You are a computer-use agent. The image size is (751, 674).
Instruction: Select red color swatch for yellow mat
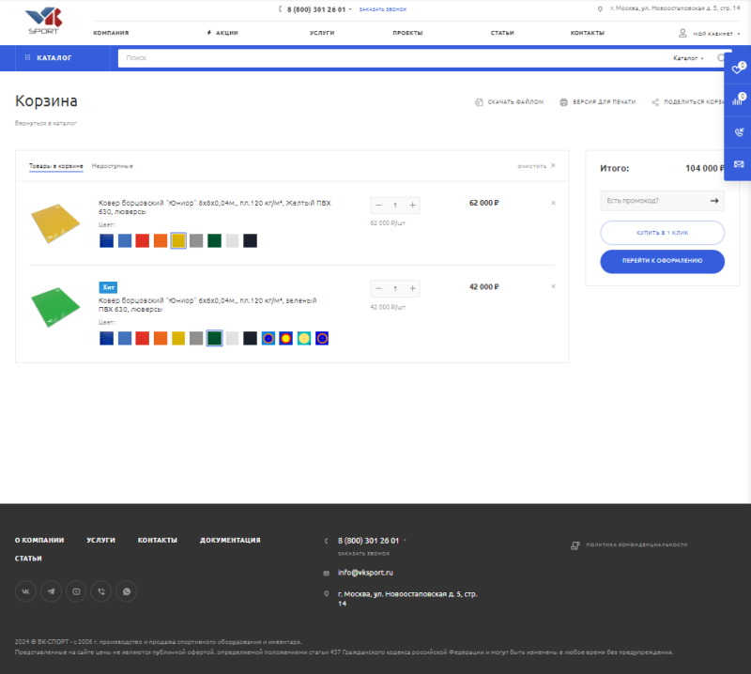(143, 240)
